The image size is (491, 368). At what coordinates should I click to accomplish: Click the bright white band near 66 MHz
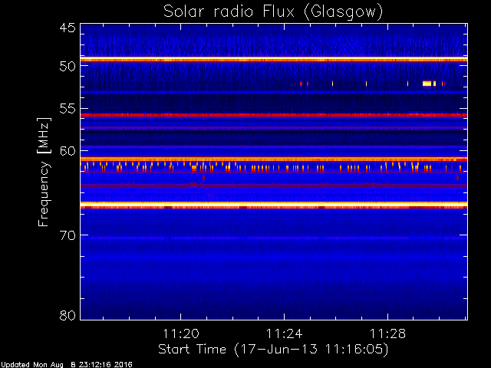coord(274,205)
